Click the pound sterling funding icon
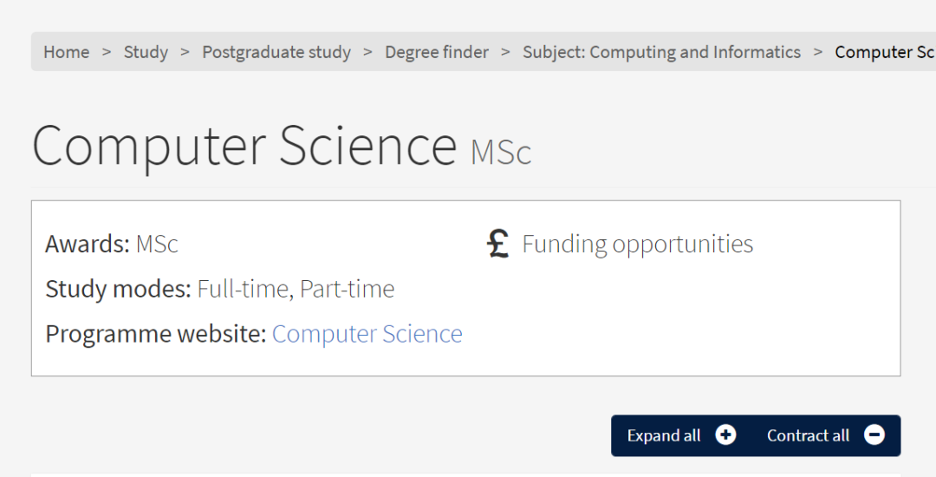Image resolution: width=936 pixels, height=477 pixels. point(497,244)
